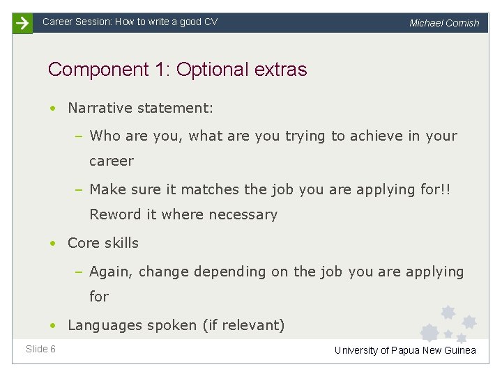
Task: Click the green arrow icon in header
Action: point(23,23)
